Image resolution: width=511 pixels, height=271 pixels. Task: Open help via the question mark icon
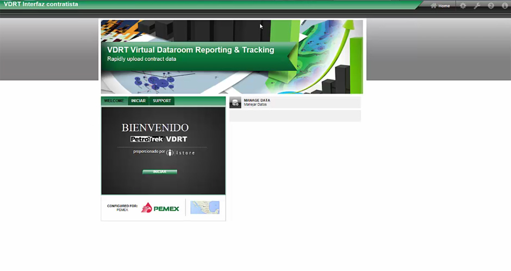[x=491, y=6]
